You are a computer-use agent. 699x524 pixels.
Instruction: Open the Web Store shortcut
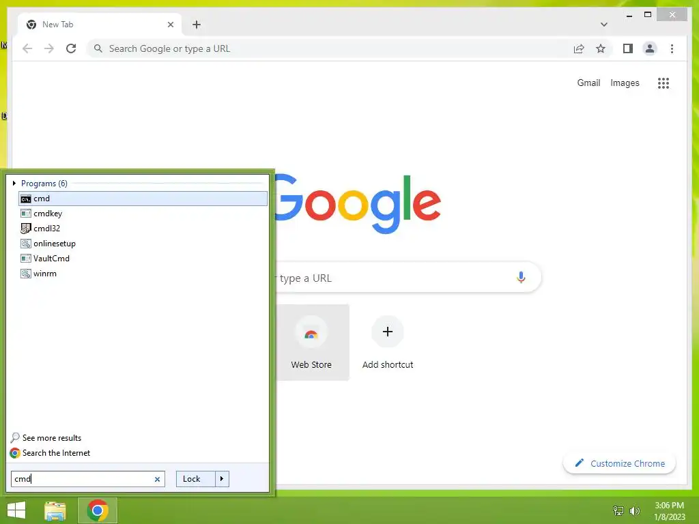(311, 343)
